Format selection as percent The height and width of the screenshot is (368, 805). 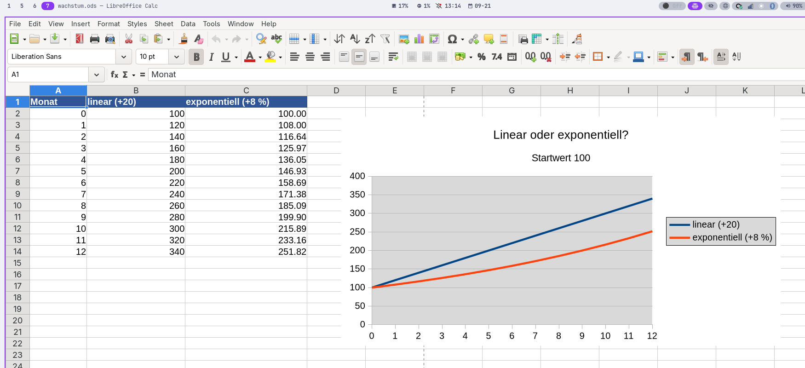pos(482,57)
